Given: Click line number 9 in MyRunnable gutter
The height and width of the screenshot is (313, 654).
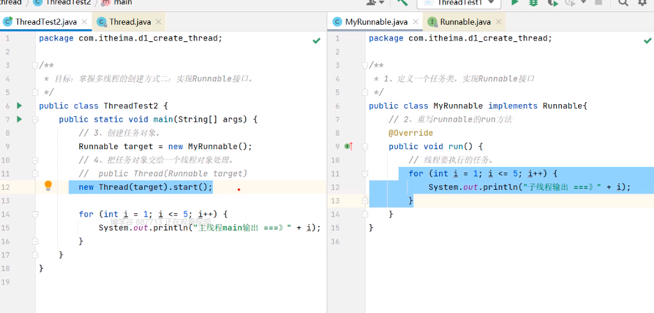Looking at the screenshot, I should 337,147.
